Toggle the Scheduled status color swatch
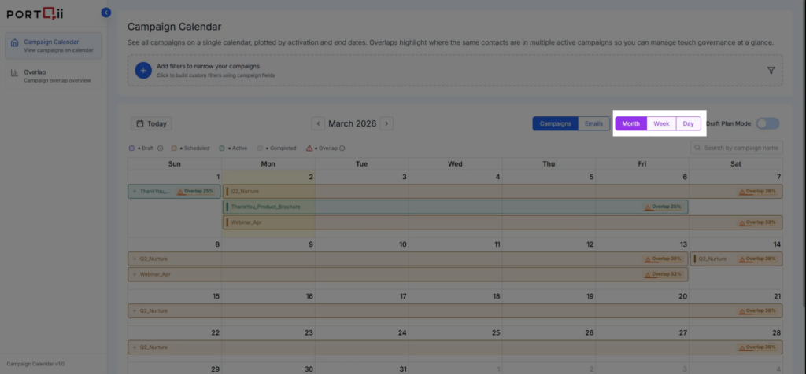The height and width of the screenshot is (374, 806). (x=173, y=148)
